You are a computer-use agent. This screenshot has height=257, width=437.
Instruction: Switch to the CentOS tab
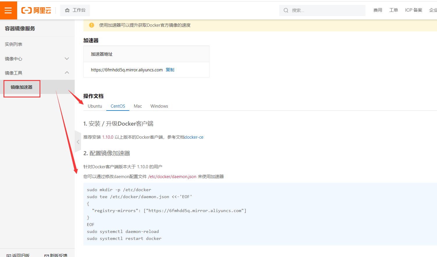[118, 106]
